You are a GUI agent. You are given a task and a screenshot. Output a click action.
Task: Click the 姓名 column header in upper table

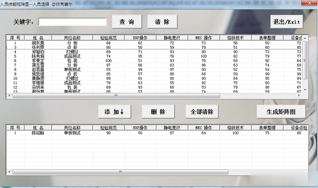38,38
